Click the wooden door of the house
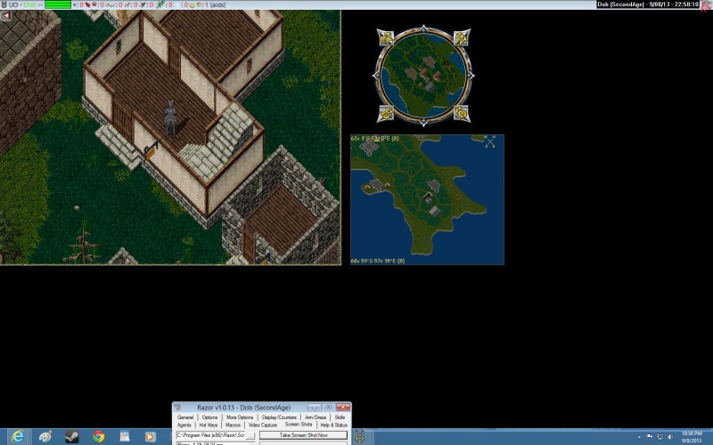The image size is (713, 445). click(x=123, y=119)
